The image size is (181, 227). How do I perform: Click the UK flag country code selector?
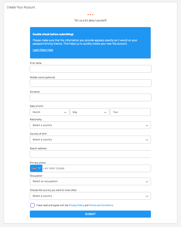coord(36,168)
